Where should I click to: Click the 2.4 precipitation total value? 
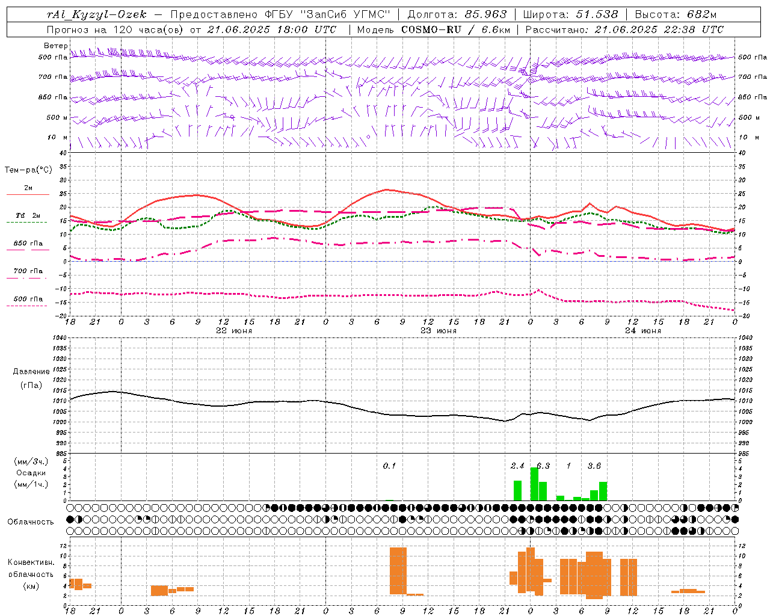coord(517,466)
